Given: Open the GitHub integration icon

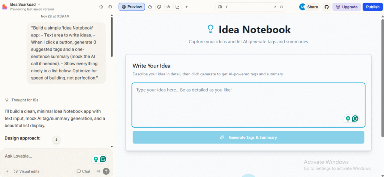Looking at the screenshot, I should click(326, 7).
